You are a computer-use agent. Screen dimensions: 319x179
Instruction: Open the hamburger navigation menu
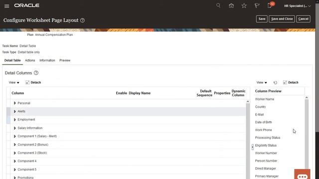tap(6, 6)
